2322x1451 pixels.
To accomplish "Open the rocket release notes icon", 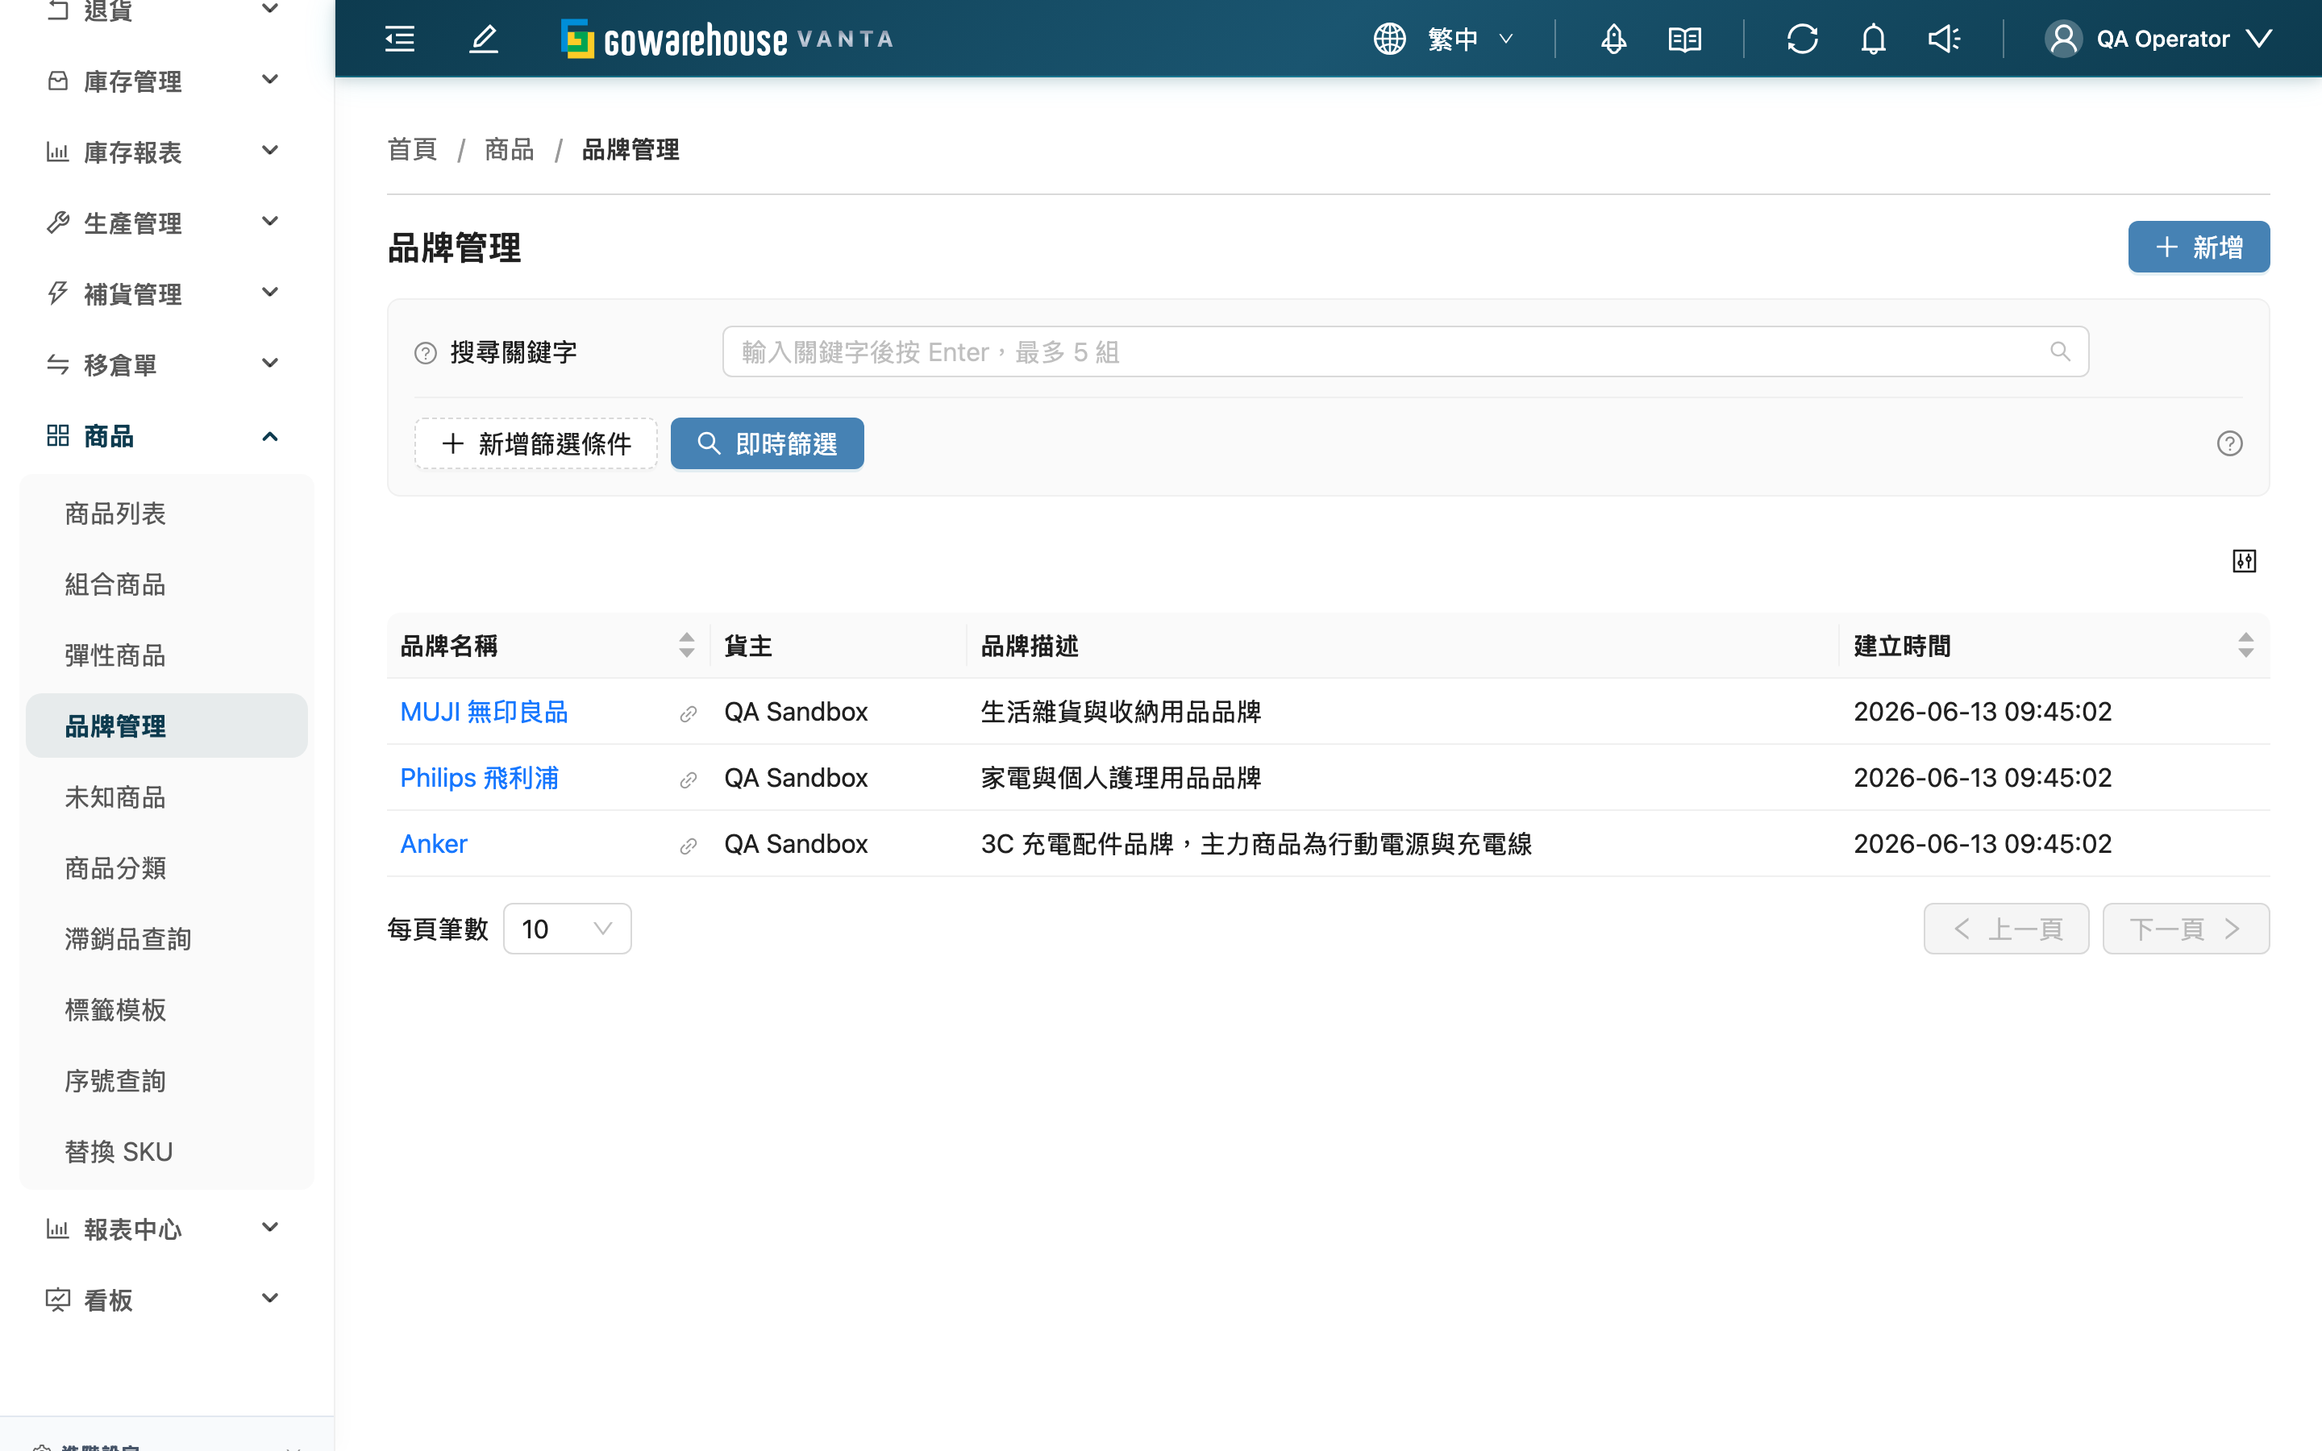I will click(x=1614, y=39).
